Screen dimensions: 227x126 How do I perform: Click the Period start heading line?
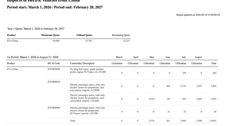click(x=55, y=7)
